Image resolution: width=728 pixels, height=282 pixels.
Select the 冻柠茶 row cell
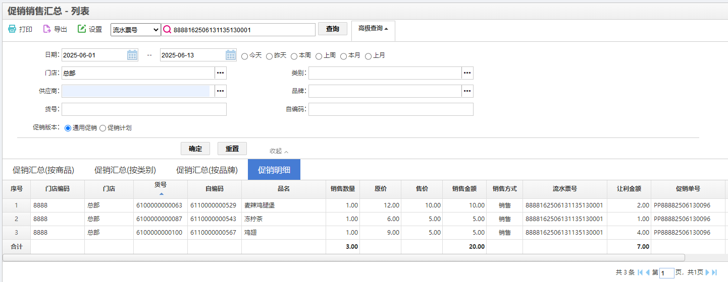click(x=284, y=219)
